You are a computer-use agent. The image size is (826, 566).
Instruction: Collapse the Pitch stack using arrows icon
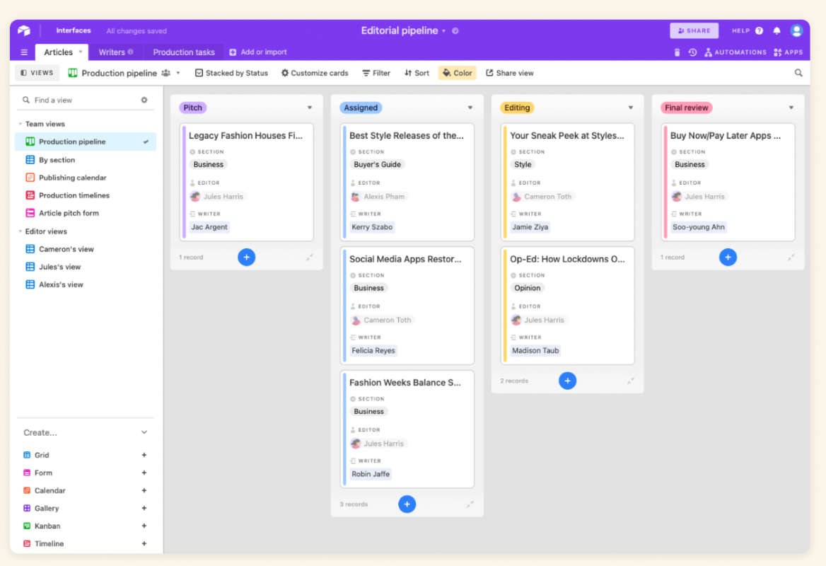tap(310, 258)
